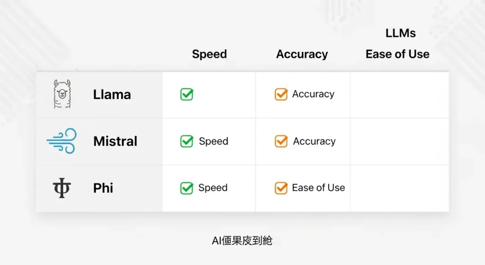Click the LLMs heading text
The width and height of the screenshot is (485, 265).
pos(401,33)
